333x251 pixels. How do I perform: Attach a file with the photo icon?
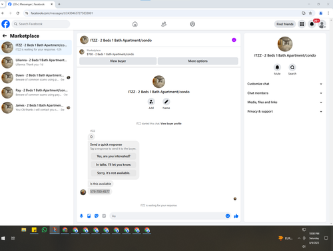point(89,216)
